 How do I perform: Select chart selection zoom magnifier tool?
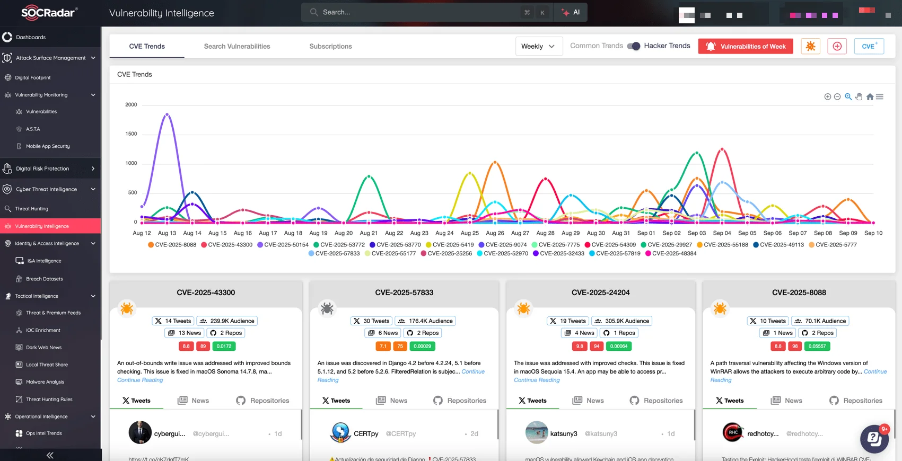click(x=848, y=96)
